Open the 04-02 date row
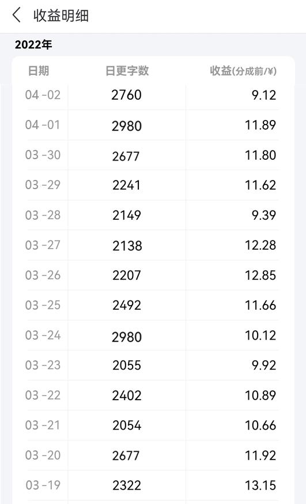This screenshot has width=306, height=504. click(x=153, y=95)
